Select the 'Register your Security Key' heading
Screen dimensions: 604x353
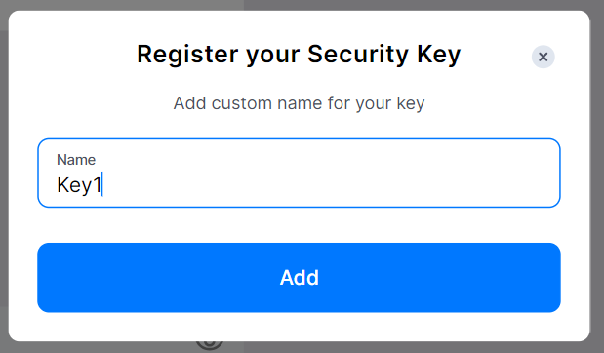[x=299, y=54]
